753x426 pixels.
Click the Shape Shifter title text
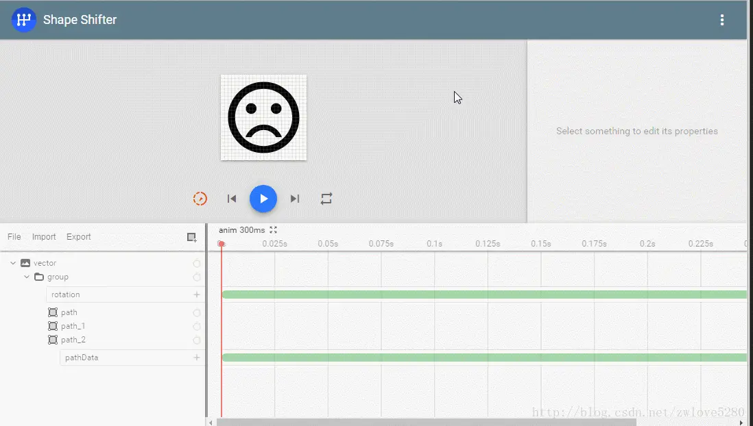click(x=80, y=20)
